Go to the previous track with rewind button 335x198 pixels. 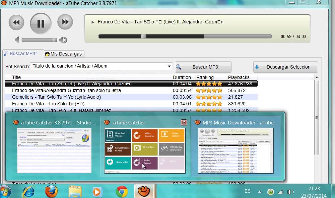pyautogui.click(x=16, y=22)
